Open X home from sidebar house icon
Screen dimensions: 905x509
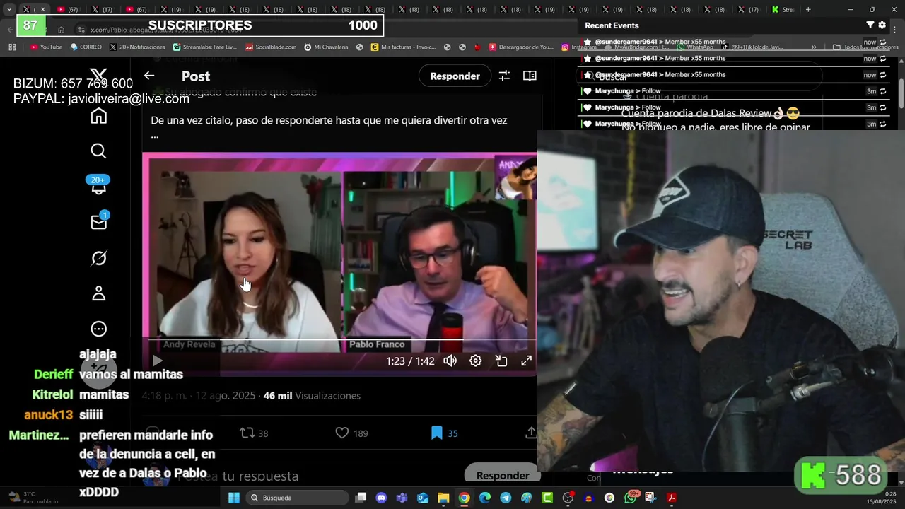(x=99, y=116)
